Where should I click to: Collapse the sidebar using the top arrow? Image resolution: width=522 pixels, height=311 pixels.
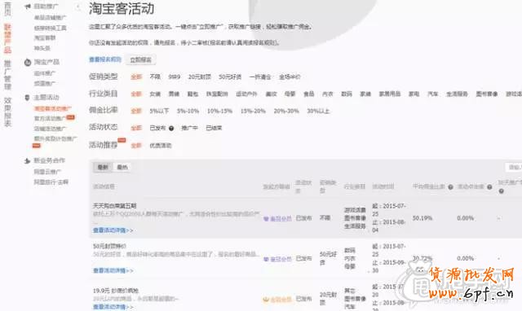click(x=78, y=7)
